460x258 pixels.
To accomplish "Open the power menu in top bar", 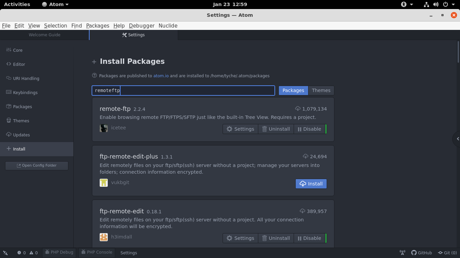I will pyautogui.click(x=449, y=4).
